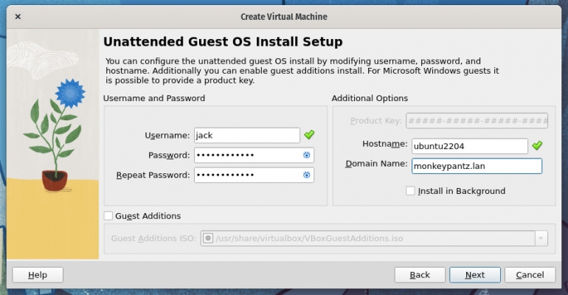
Task: Click the Next button
Action: pyautogui.click(x=475, y=275)
